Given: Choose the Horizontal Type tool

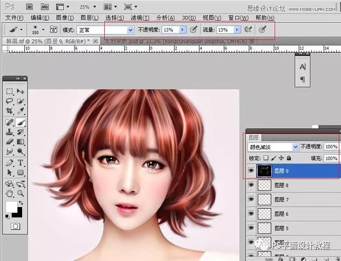Looking at the screenshot, I should (21, 162).
